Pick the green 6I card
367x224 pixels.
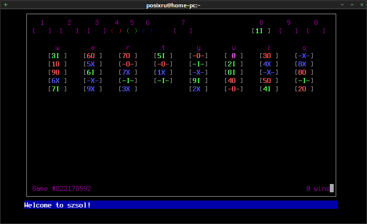pyautogui.click(x=92, y=72)
